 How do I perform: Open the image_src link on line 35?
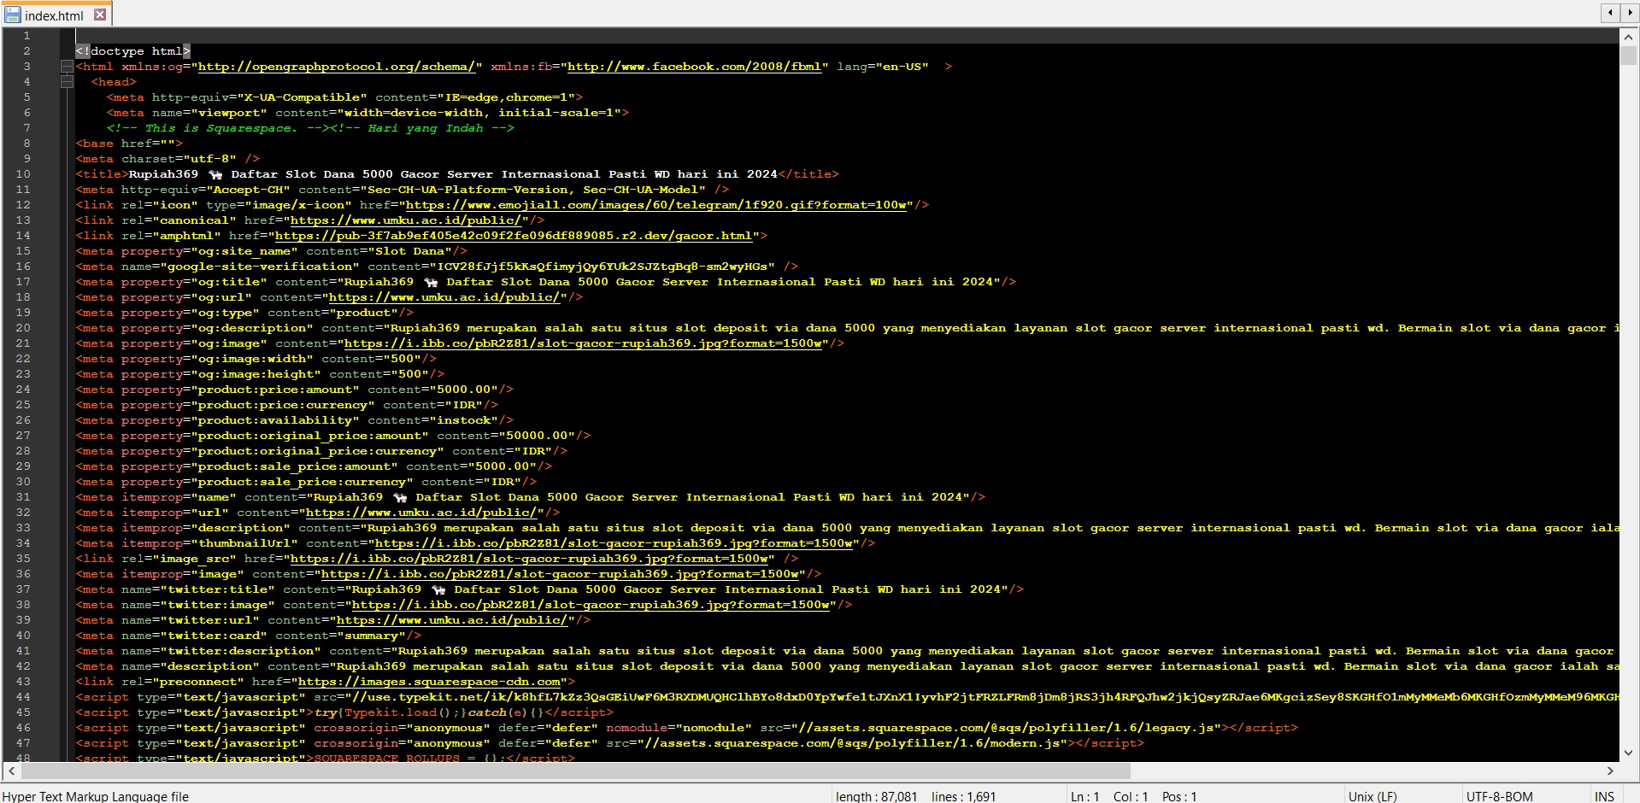tap(529, 559)
